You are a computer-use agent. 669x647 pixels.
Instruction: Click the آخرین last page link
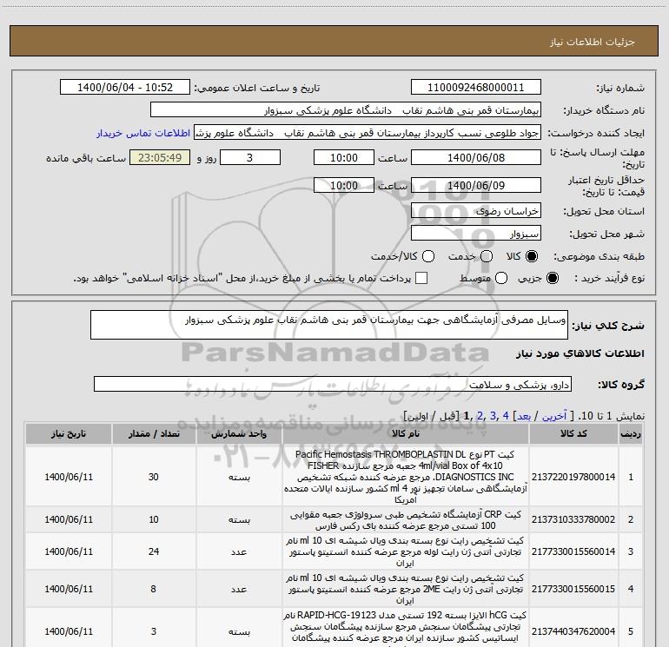pos(553,416)
